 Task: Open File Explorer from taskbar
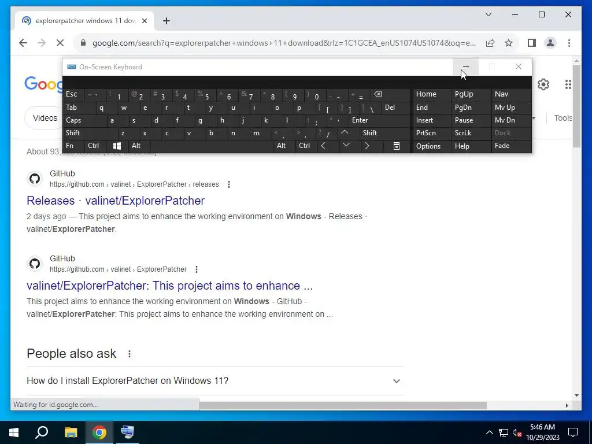[x=71, y=432]
